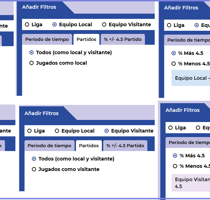Switch to 'Partidos' tab above 'Jugados como visitante'

tap(89, 146)
